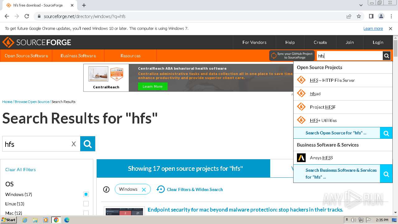Open File Explorer from the taskbar

(x=35, y=220)
